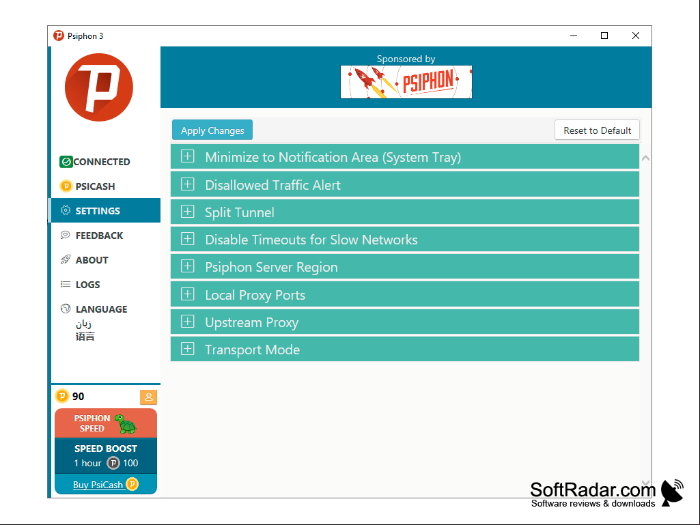Image resolution: width=700 pixels, height=525 pixels.
Task: Maximize the Psiphon 3 window
Action: tap(604, 36)
